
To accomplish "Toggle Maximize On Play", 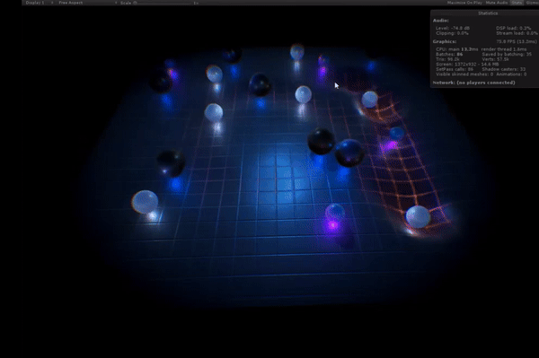I will point(464,3).
